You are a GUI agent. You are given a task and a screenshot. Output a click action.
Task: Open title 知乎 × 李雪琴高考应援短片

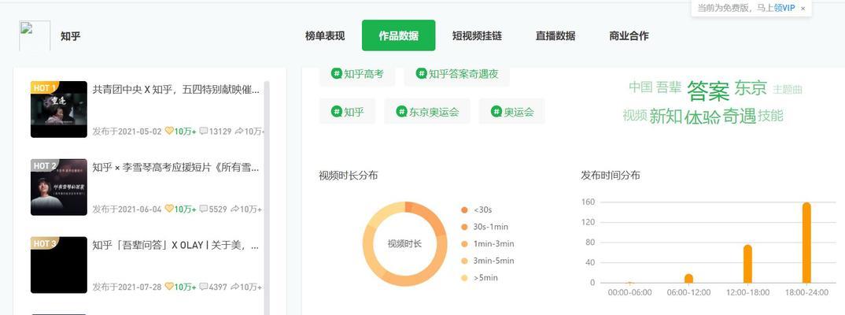(175, 167)
